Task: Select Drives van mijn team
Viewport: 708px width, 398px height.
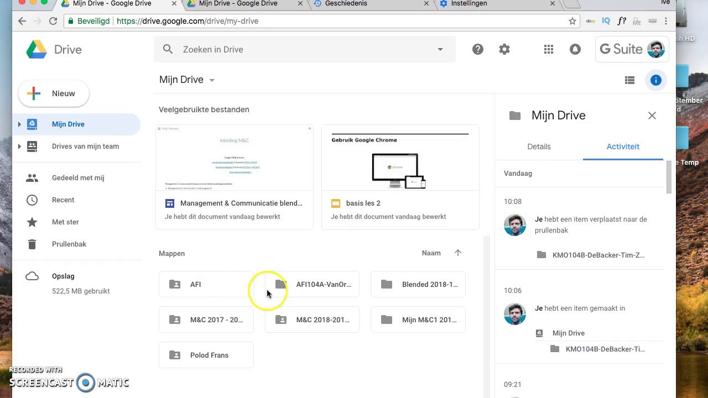Action: point(85,146)
